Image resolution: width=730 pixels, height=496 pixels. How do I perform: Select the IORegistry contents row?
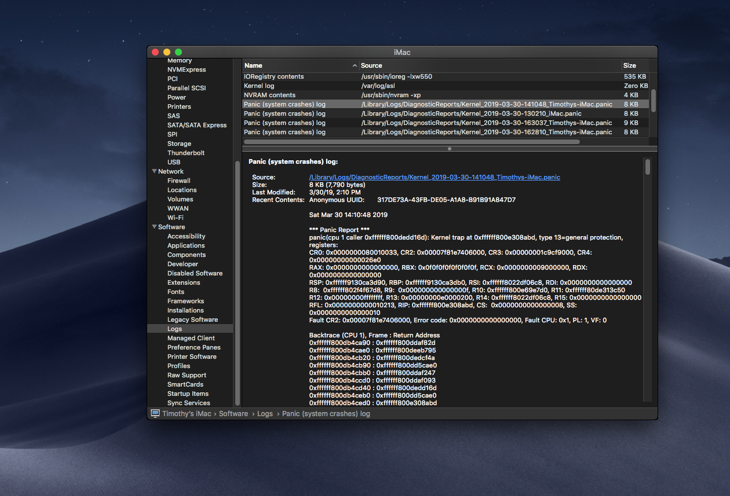(x=446, y=76)
